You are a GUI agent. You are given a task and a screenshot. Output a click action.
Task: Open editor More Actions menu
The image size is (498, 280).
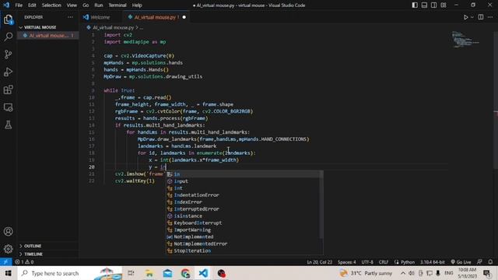click(x=490, y=17)
